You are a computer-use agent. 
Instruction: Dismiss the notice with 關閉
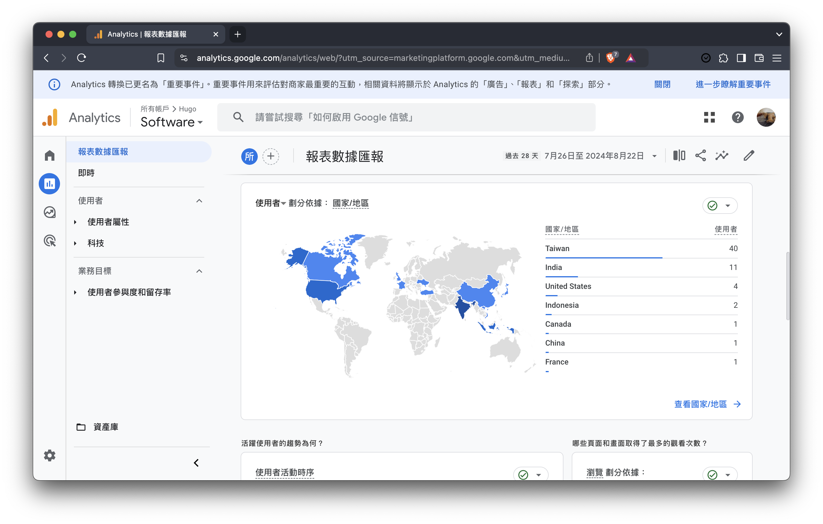tap(662, 84)
